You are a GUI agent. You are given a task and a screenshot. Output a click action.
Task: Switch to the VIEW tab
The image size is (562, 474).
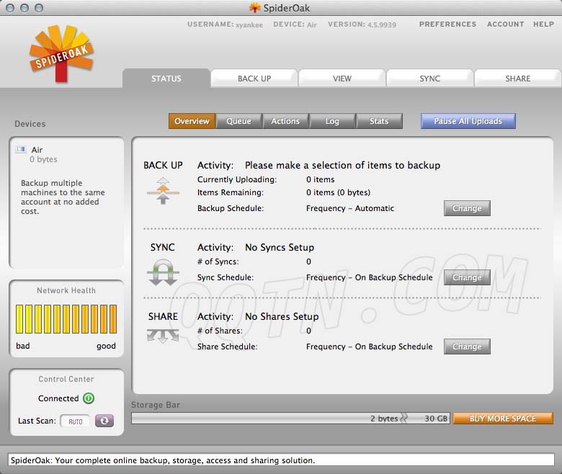pos(342,79)
